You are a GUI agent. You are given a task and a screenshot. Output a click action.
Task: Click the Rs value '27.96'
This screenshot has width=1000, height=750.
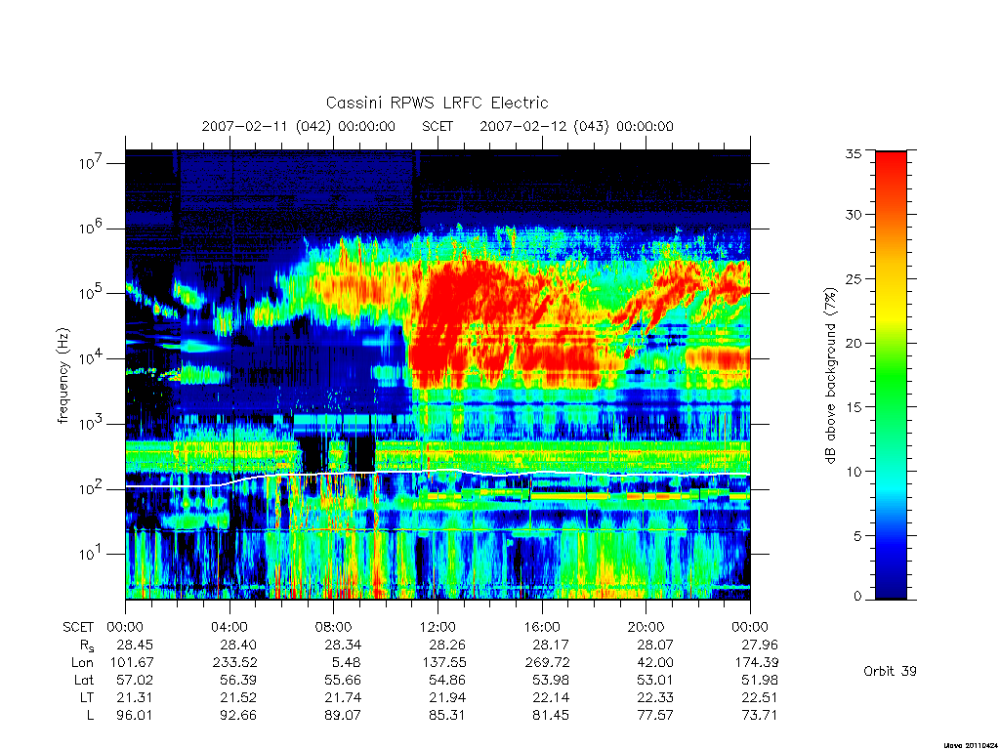pos(759,645)
